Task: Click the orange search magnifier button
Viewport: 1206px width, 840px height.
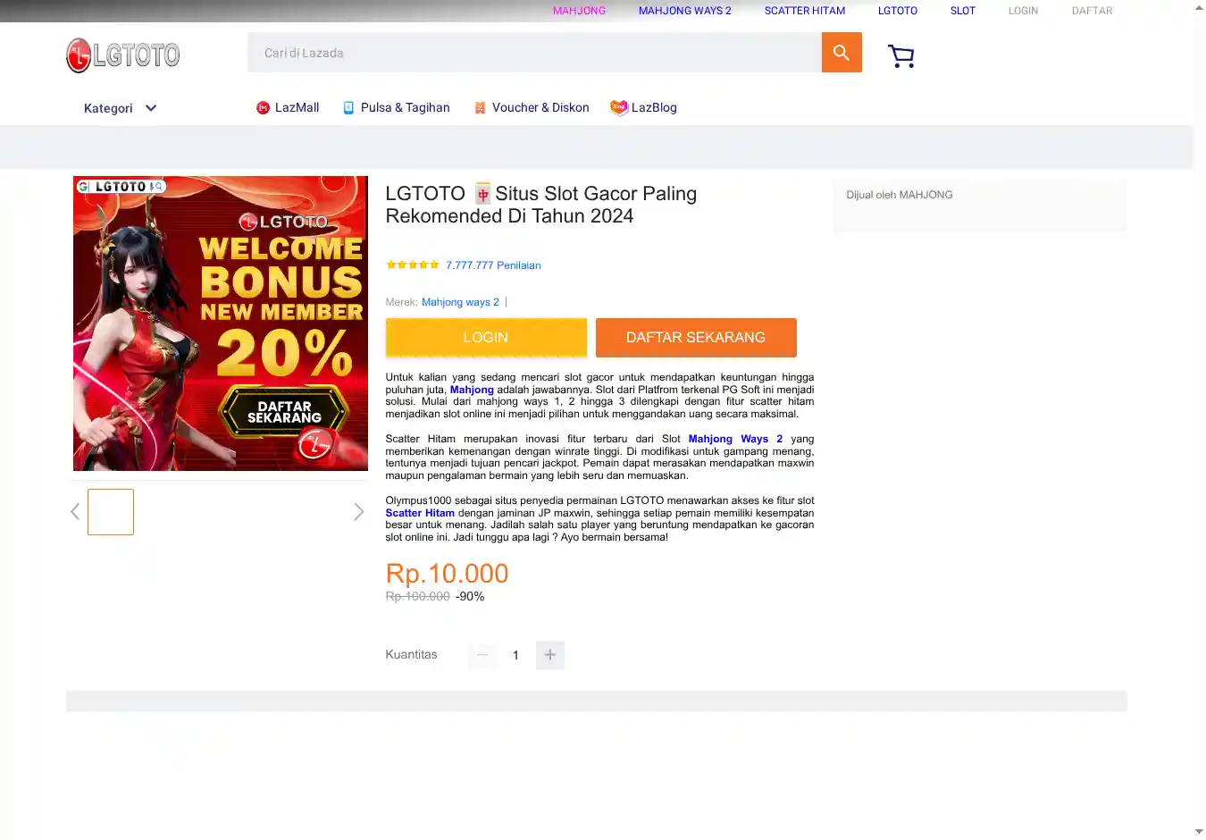Action: (x=842, y=53)
